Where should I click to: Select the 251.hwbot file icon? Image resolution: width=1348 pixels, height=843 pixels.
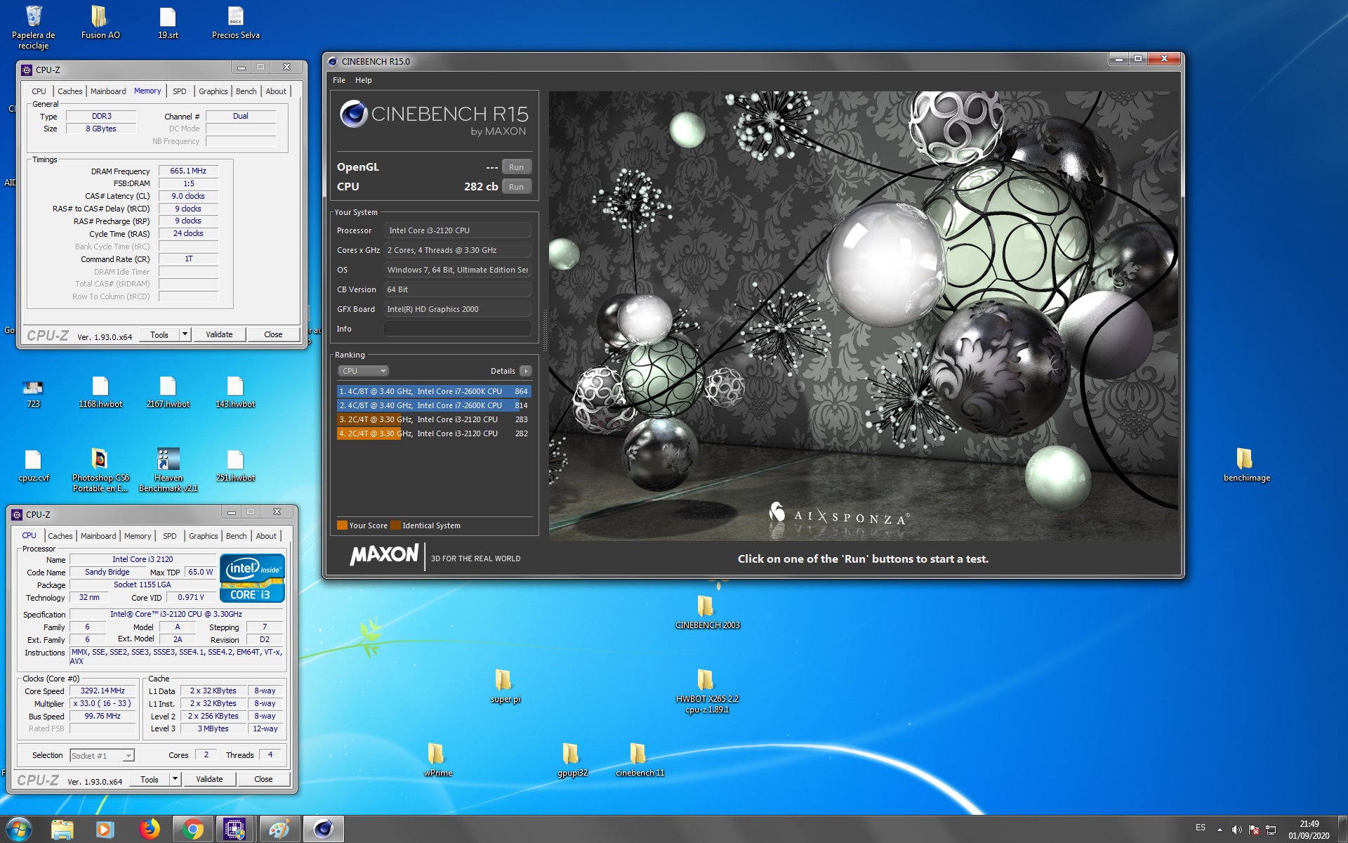coord(235,466)
